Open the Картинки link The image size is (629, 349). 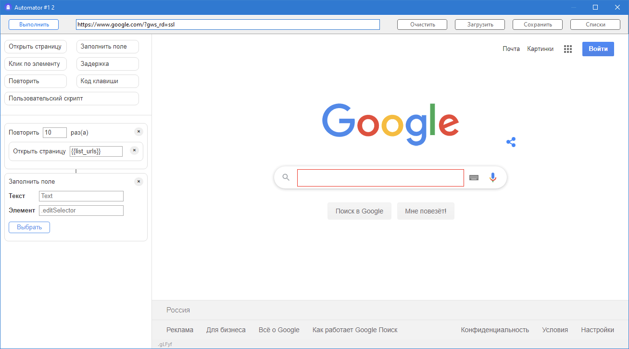540,49
